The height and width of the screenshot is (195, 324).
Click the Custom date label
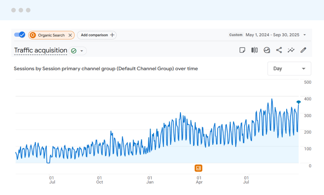(236, 35)
